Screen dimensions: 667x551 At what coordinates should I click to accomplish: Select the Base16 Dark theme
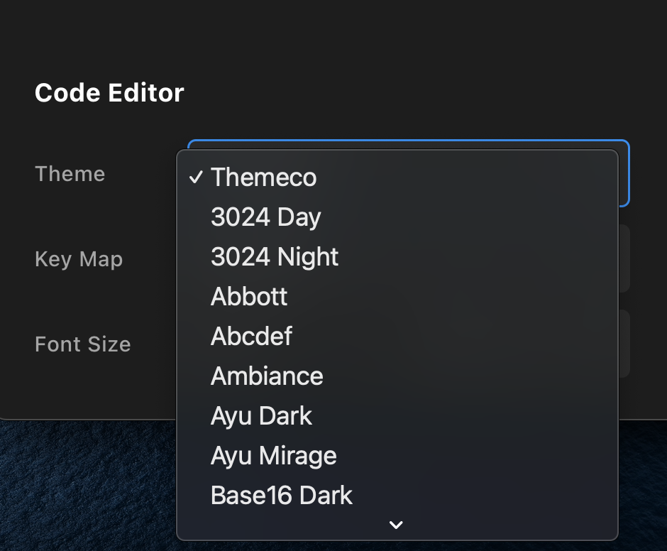coord(281,495)
